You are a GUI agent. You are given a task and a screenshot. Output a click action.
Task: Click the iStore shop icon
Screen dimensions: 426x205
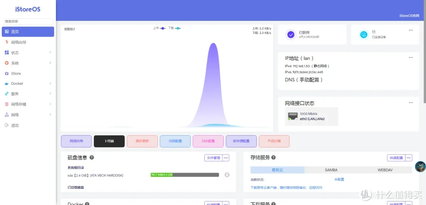7,73
